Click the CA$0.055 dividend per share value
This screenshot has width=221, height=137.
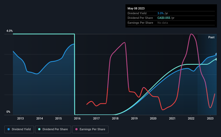point(164,18)
